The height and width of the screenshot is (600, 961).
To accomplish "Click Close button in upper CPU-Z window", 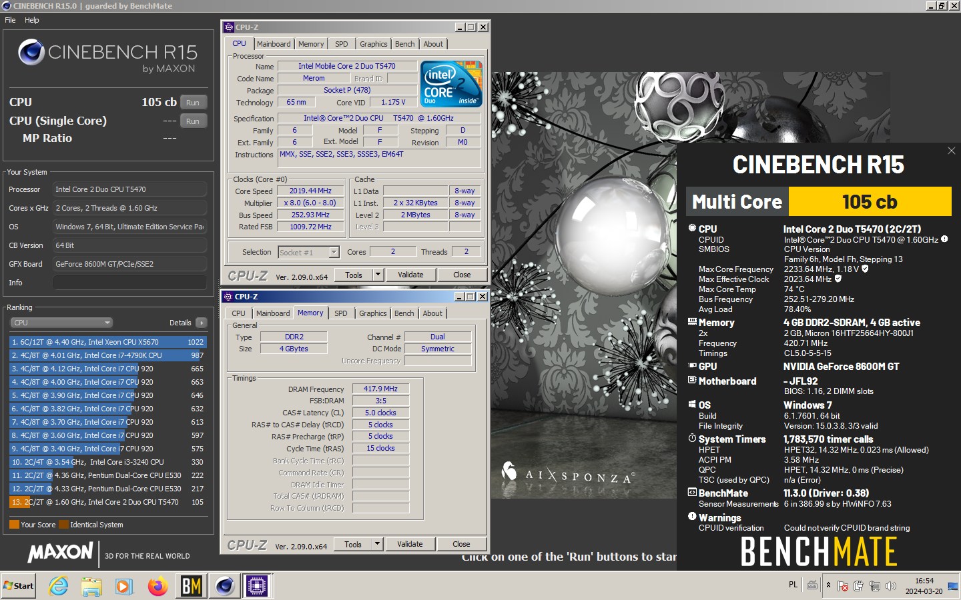I will pyautogui.click(x=462, y=275).
